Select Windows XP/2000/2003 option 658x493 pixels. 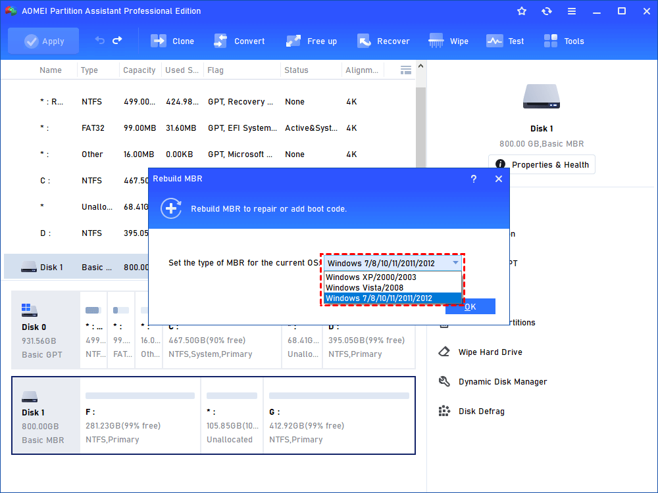393,277
